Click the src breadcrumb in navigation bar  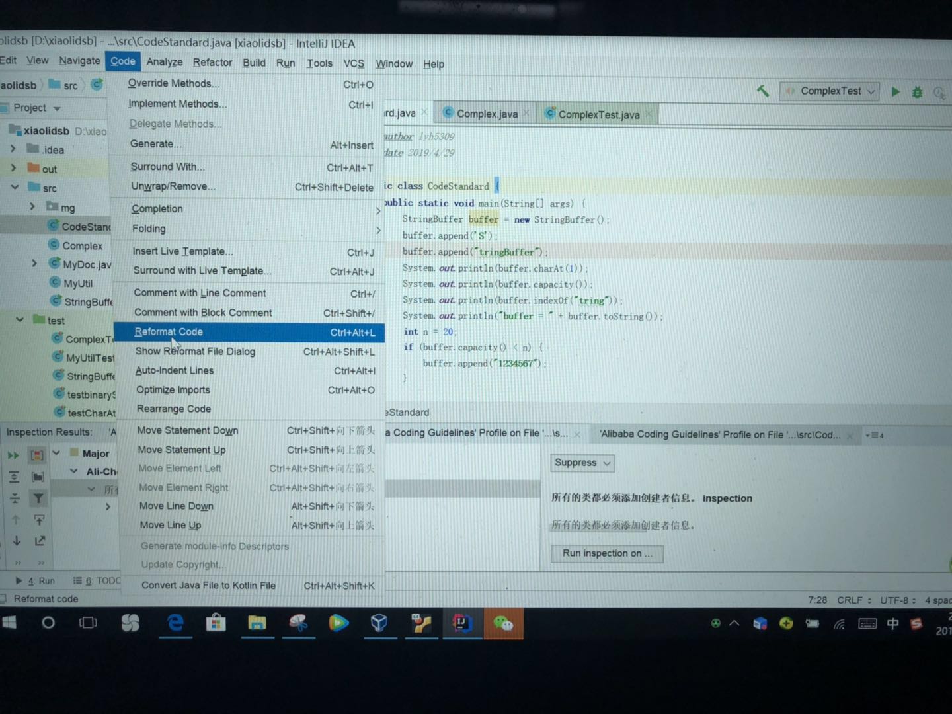(x=64, y=85)
